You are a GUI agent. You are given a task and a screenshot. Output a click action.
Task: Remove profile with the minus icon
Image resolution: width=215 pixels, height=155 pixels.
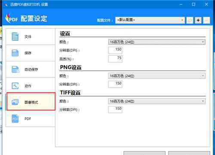click(207, 20)
